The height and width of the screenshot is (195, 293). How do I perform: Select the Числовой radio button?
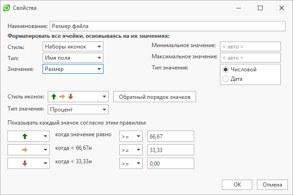point(226,70)
